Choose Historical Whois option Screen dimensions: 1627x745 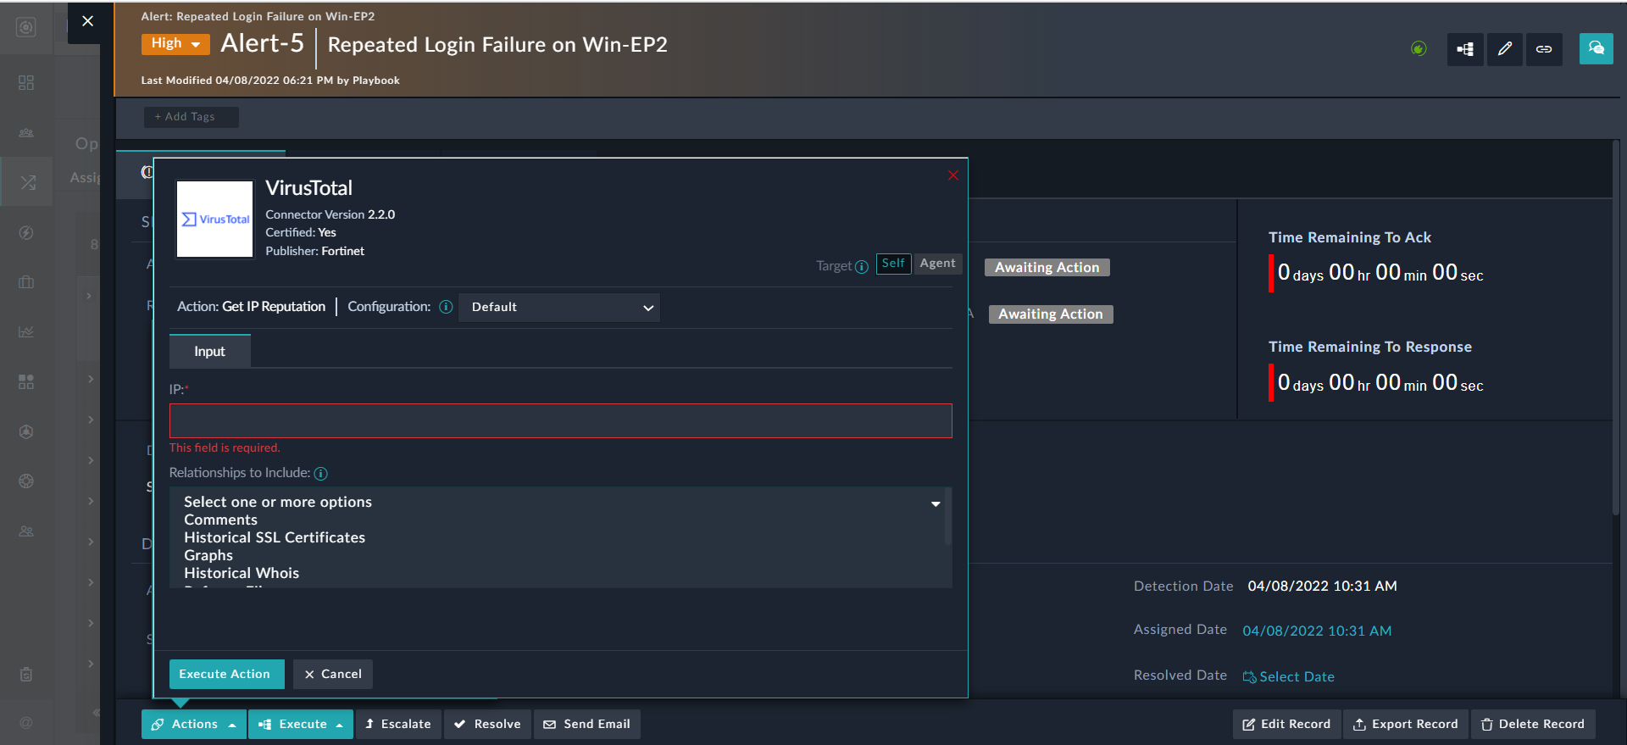click(242, 573)
